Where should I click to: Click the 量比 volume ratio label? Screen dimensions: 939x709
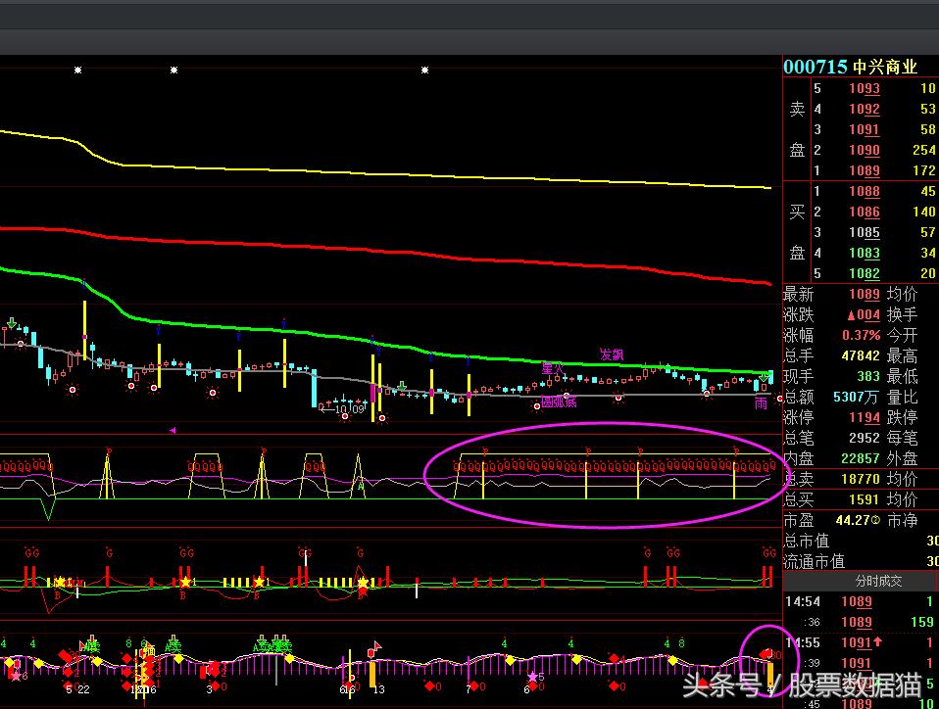tap(902, 397)
